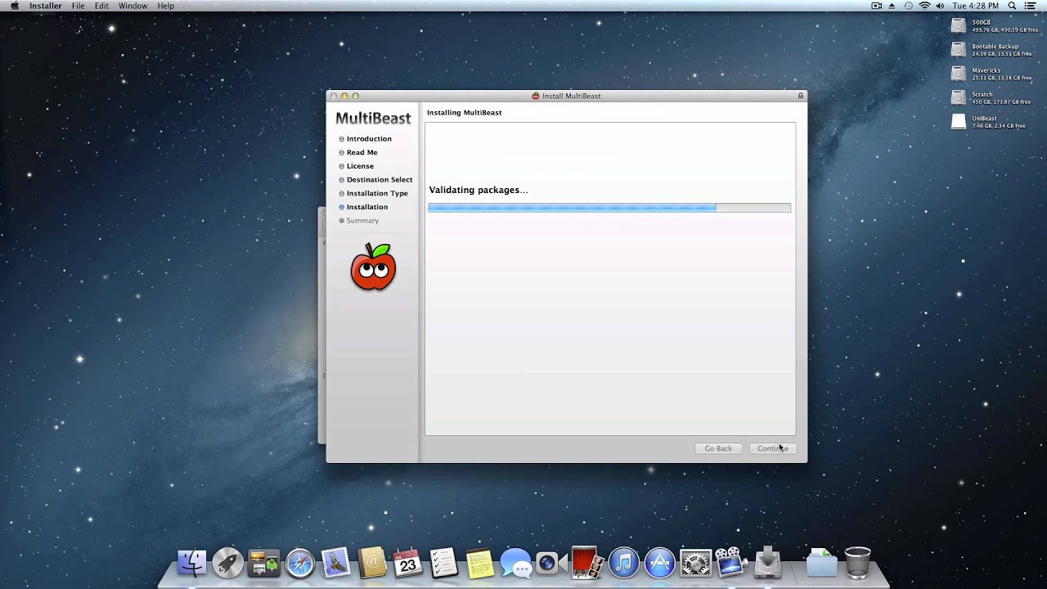1047x589 pixels.
Task: Click the License step in sidebar
Action: point(360,166)
